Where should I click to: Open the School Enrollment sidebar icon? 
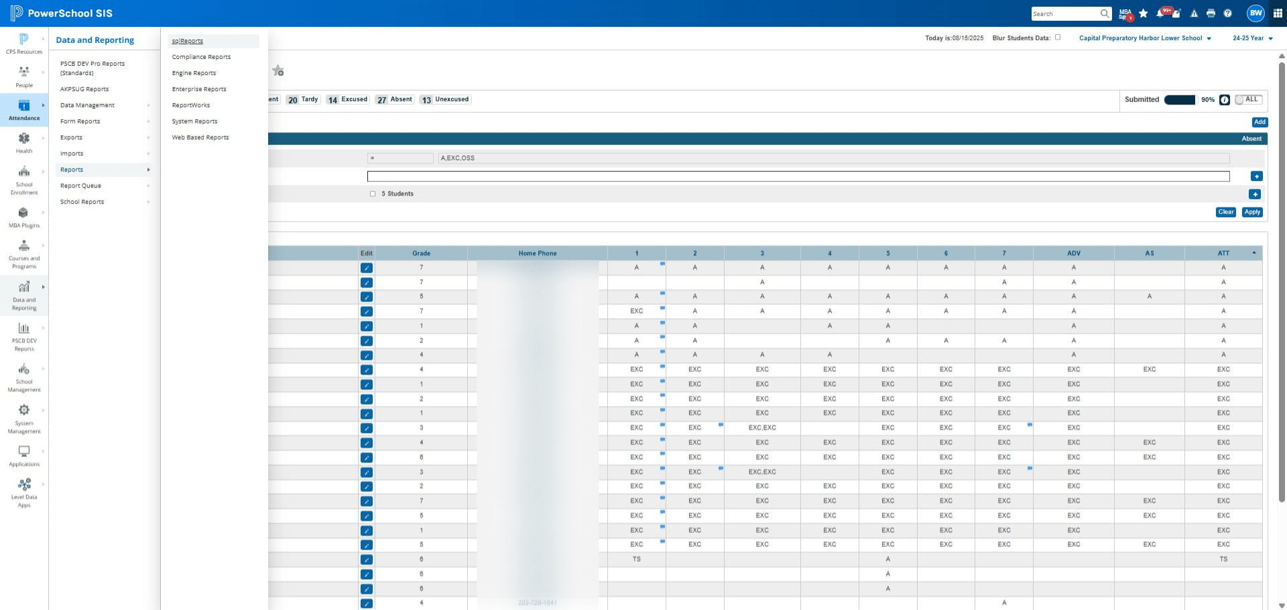pos(23,171)
